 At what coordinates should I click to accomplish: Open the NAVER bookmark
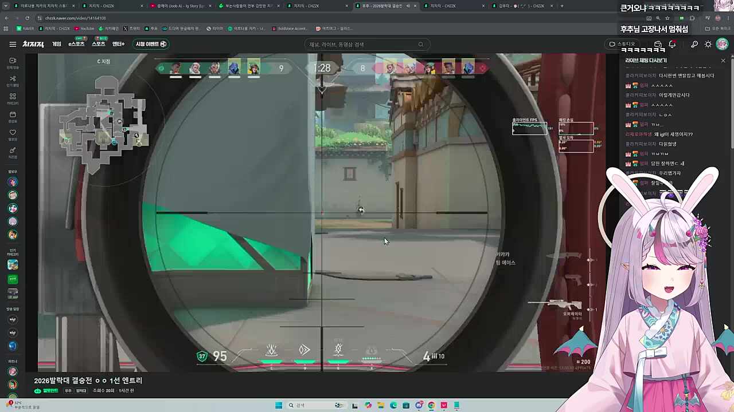pos(25,29)
